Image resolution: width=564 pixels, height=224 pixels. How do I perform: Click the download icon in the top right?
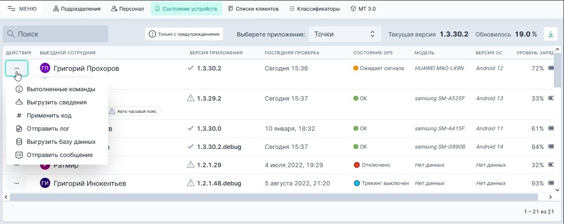551,34
